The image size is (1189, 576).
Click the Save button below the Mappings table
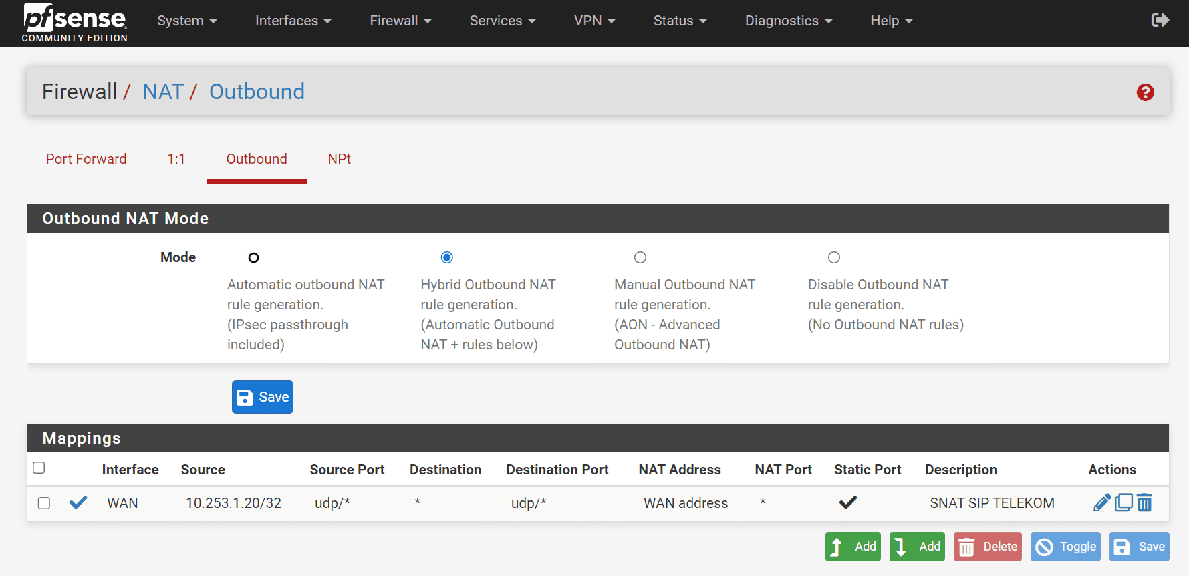pyautogui.click(x=1140, y=547)
